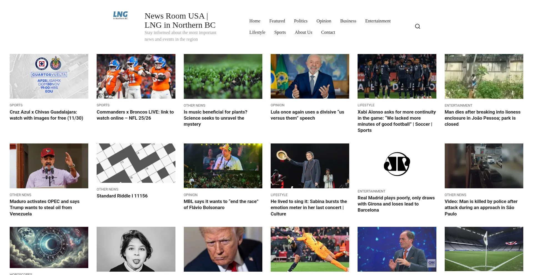Open the music beneficial for plants story
This screenshot has width=533, height=275.
(x=215, y=118)
